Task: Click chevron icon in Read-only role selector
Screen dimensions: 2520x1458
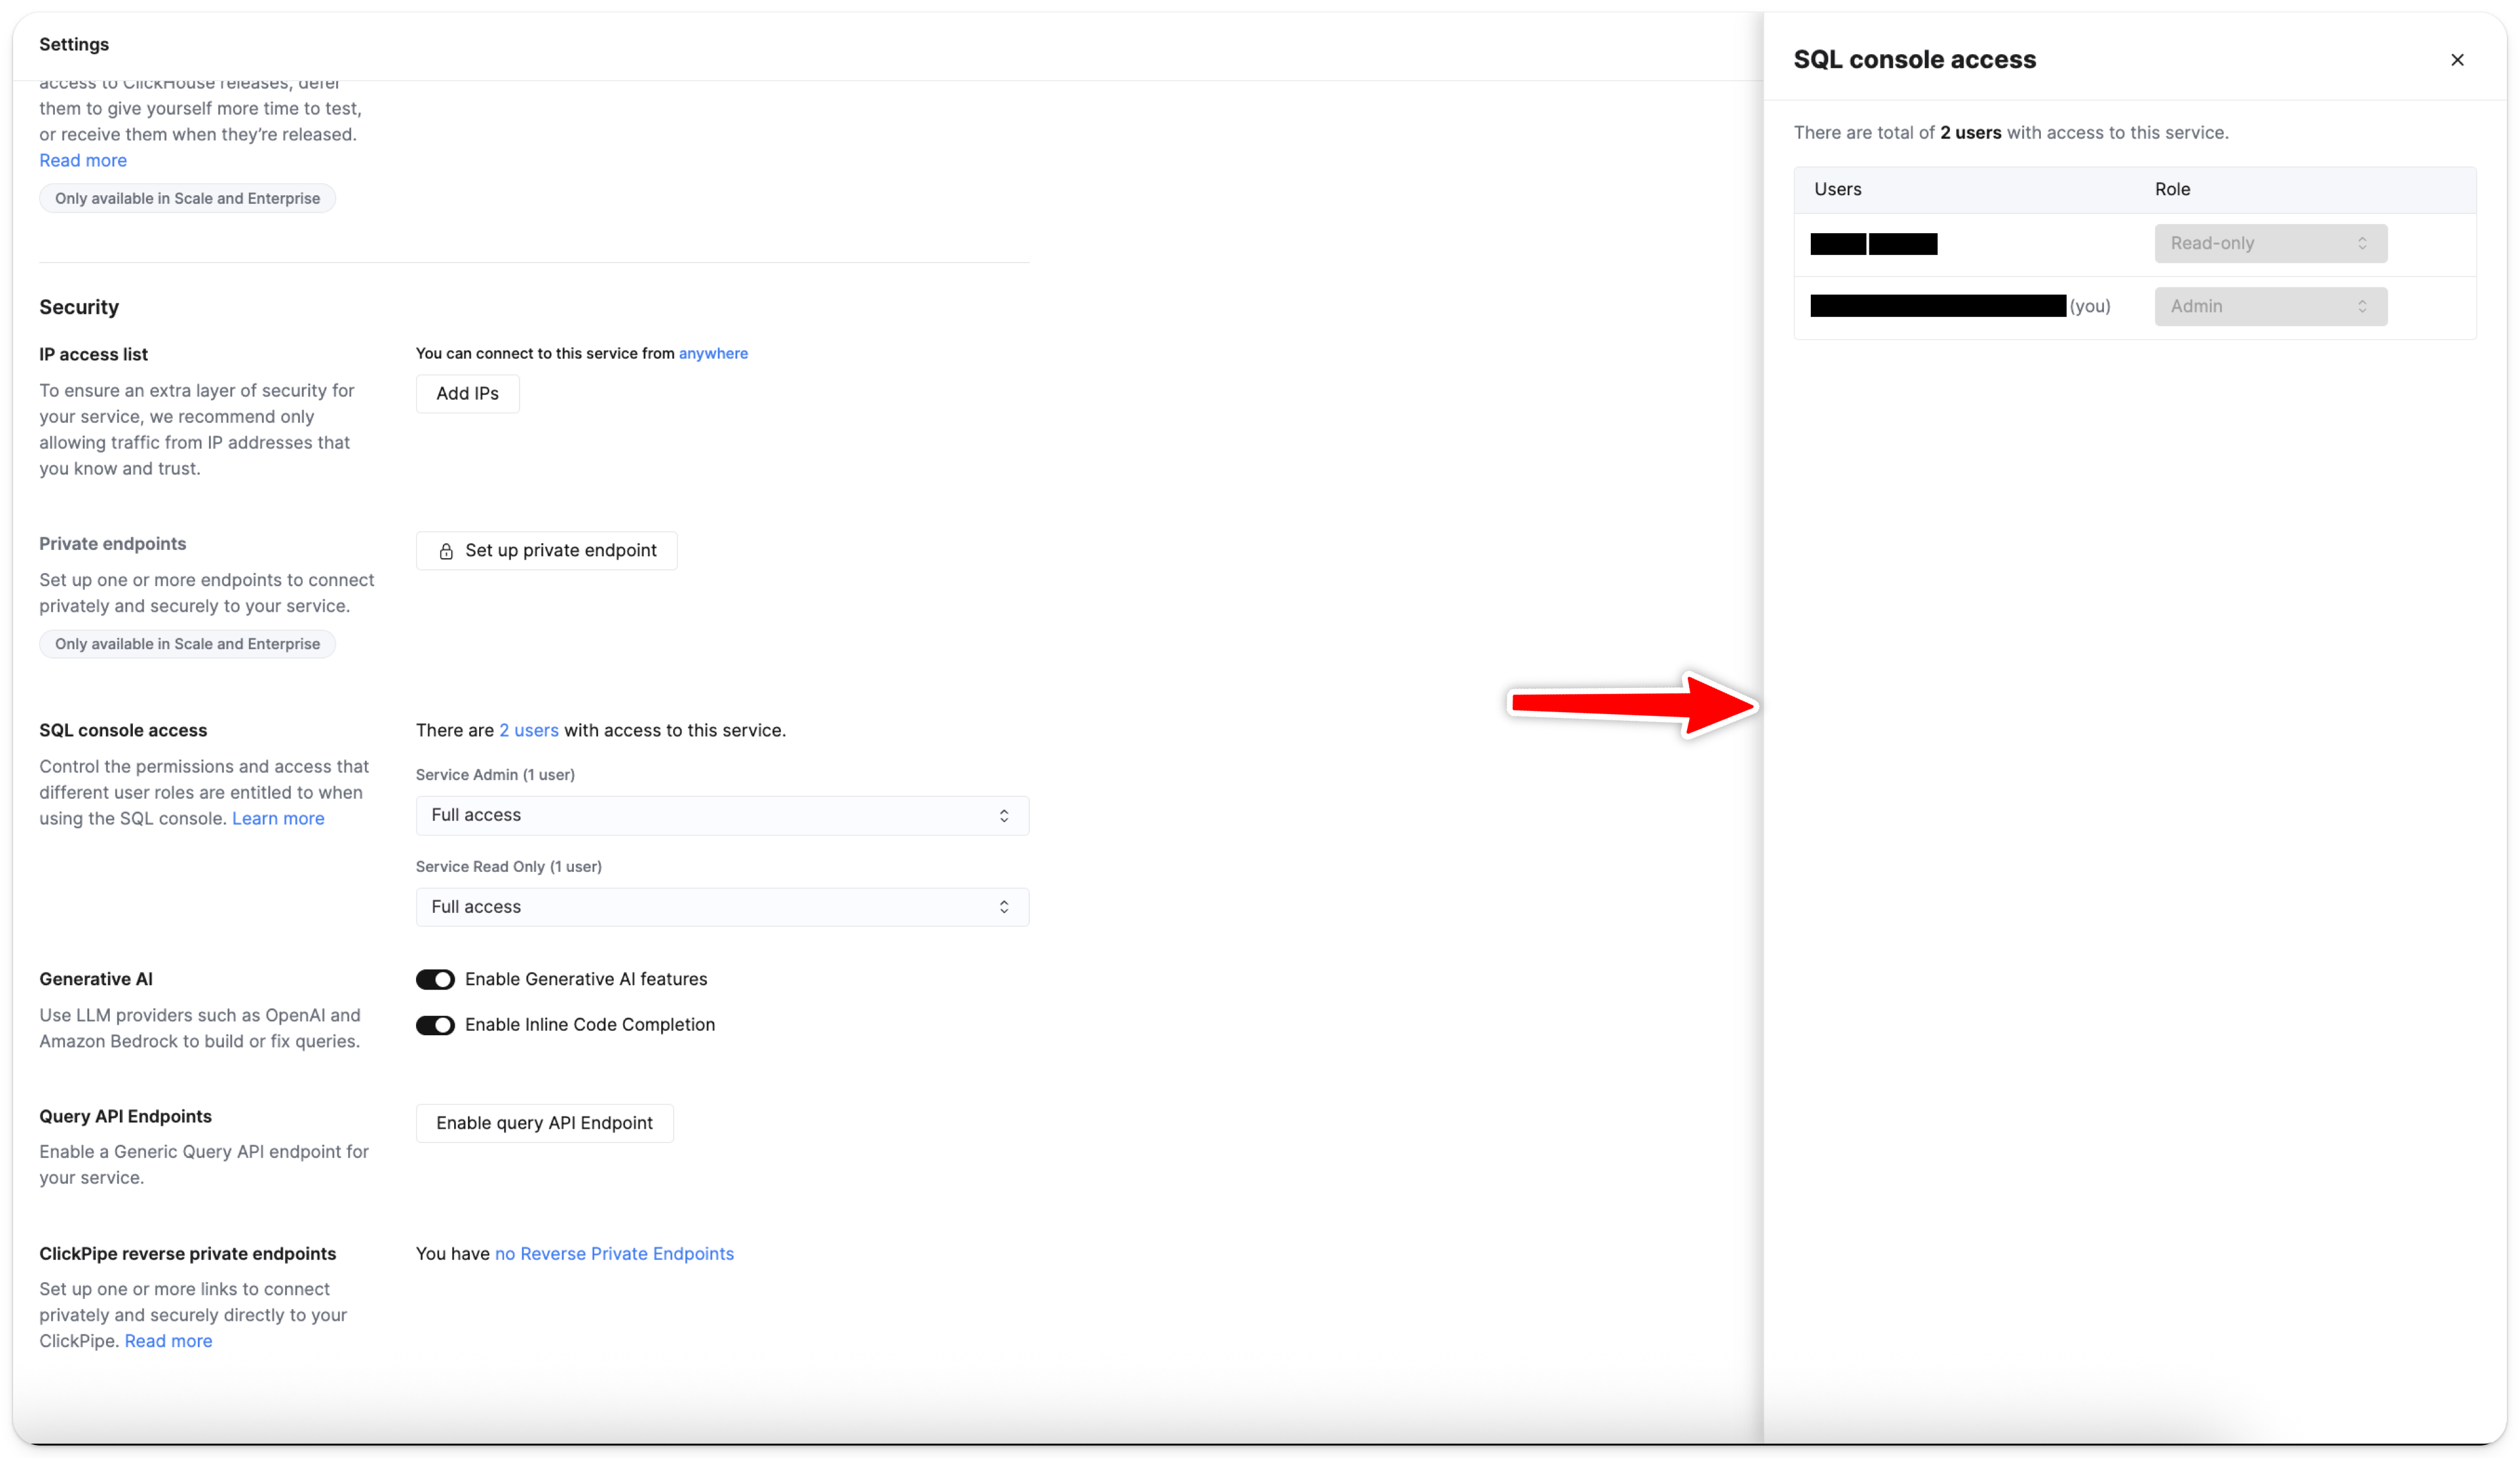Action: [x=2362, y=244]
